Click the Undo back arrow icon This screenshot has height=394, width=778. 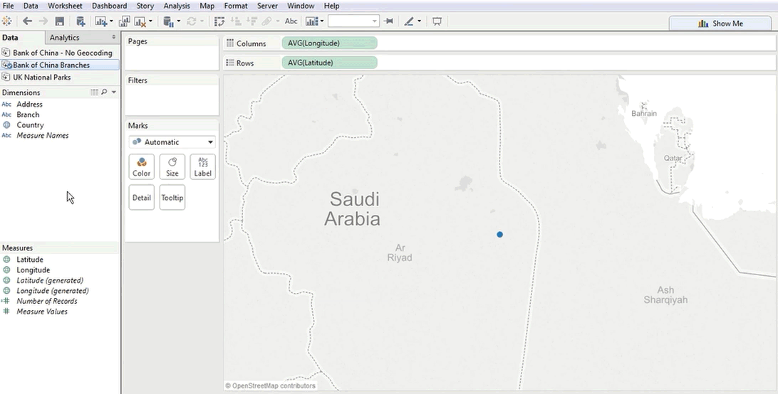pos(27,21)
